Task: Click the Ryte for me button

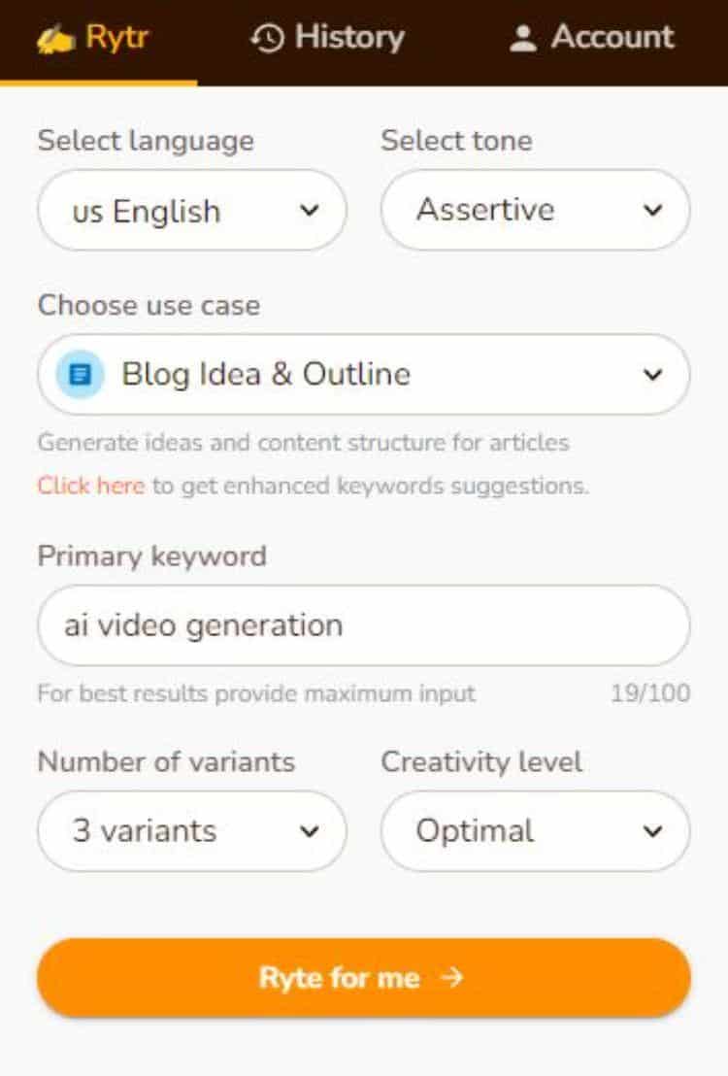Action: (364, 977)
